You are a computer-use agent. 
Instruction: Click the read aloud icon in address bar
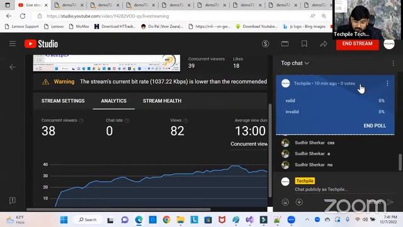pyautogui.click(x=313, y=16)
